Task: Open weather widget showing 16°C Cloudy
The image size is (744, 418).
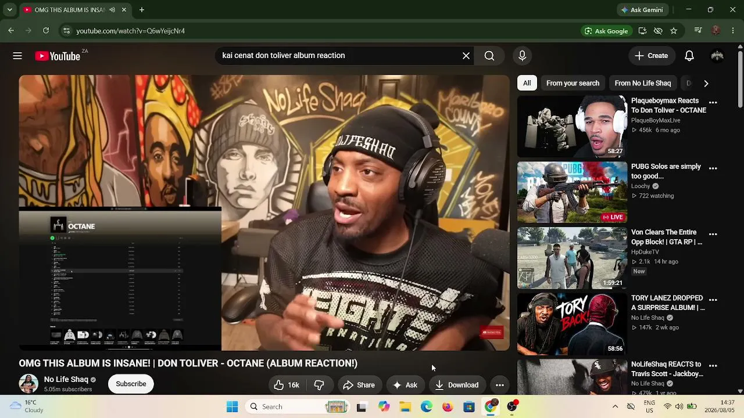Action: pyautogui.click(x=27, y=406)
